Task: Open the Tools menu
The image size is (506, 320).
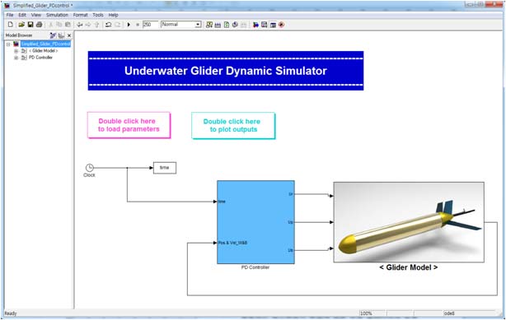Action: pyautogui.click(x=98, y=15)
